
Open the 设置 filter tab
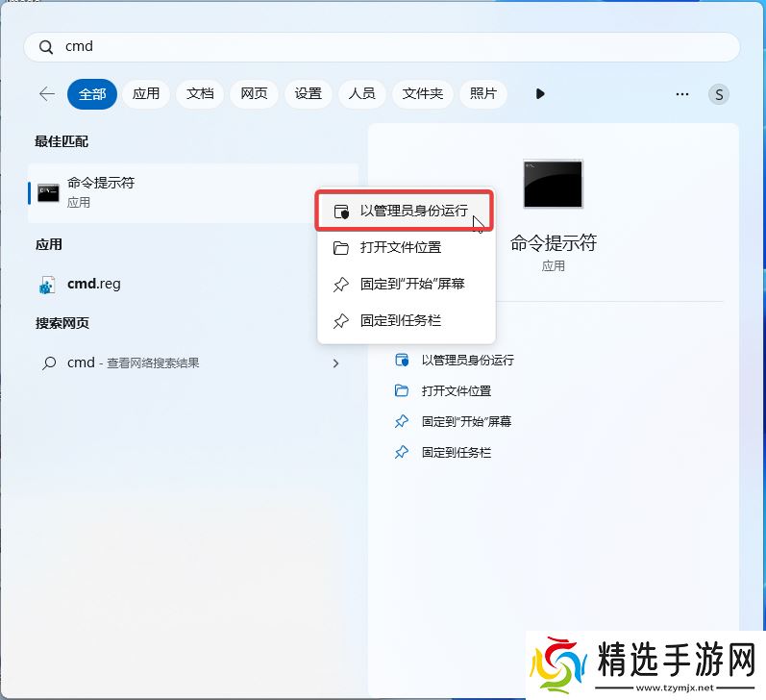309,94
